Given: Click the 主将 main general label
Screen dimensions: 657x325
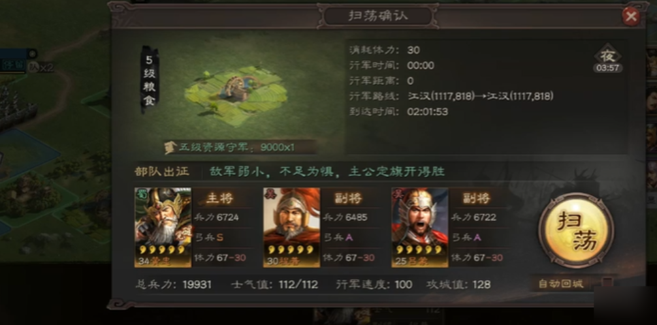Looking at the screenshot, I should click(x=220, y=198).
